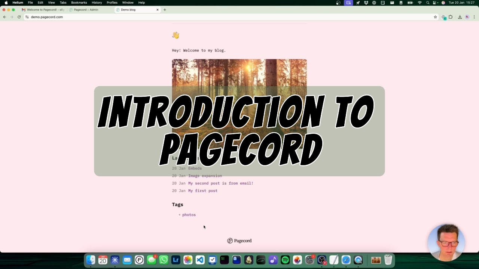Screen dimensions: 479x269
Task: Open Messages in the dock
Action: (x=152, y=260)
